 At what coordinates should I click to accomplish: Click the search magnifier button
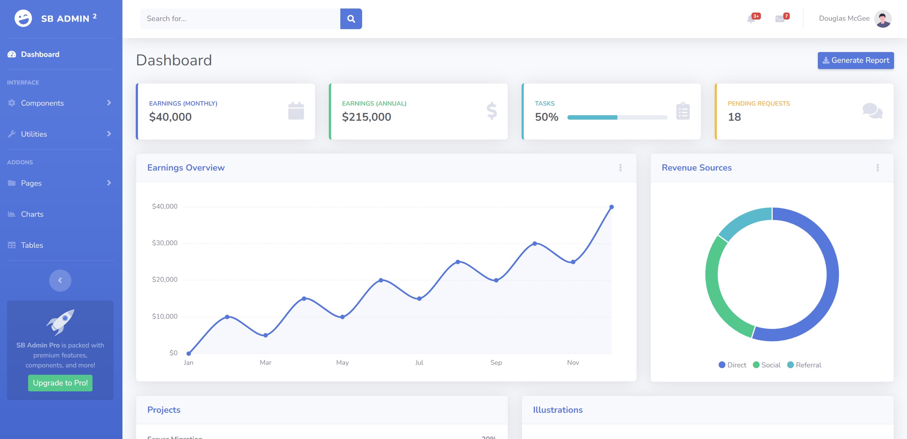tap(351, 19)
